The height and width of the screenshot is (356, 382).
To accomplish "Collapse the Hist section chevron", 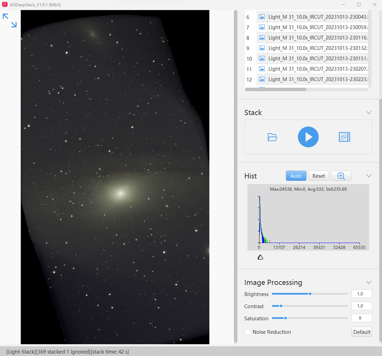I will coord(369,176).
